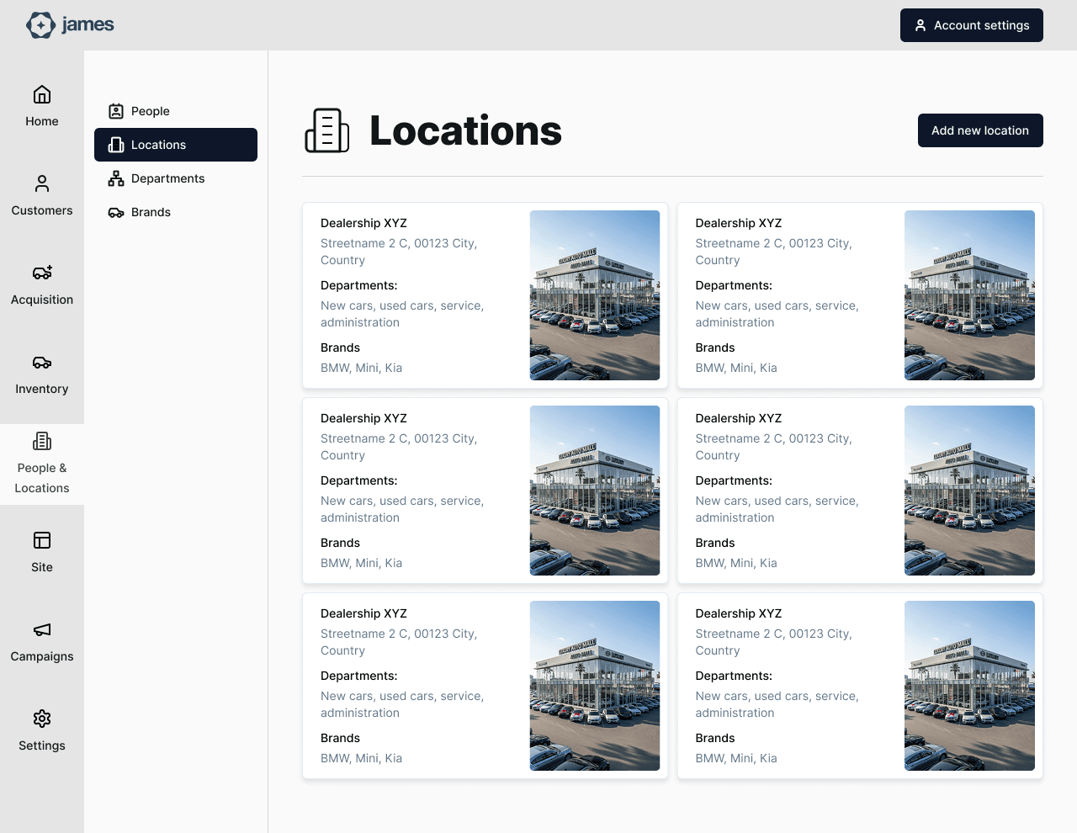The width and height of the screenshot is (1077, 833).
Task: Click the Campaigns label in sidebar
Action: coord(42,656)
